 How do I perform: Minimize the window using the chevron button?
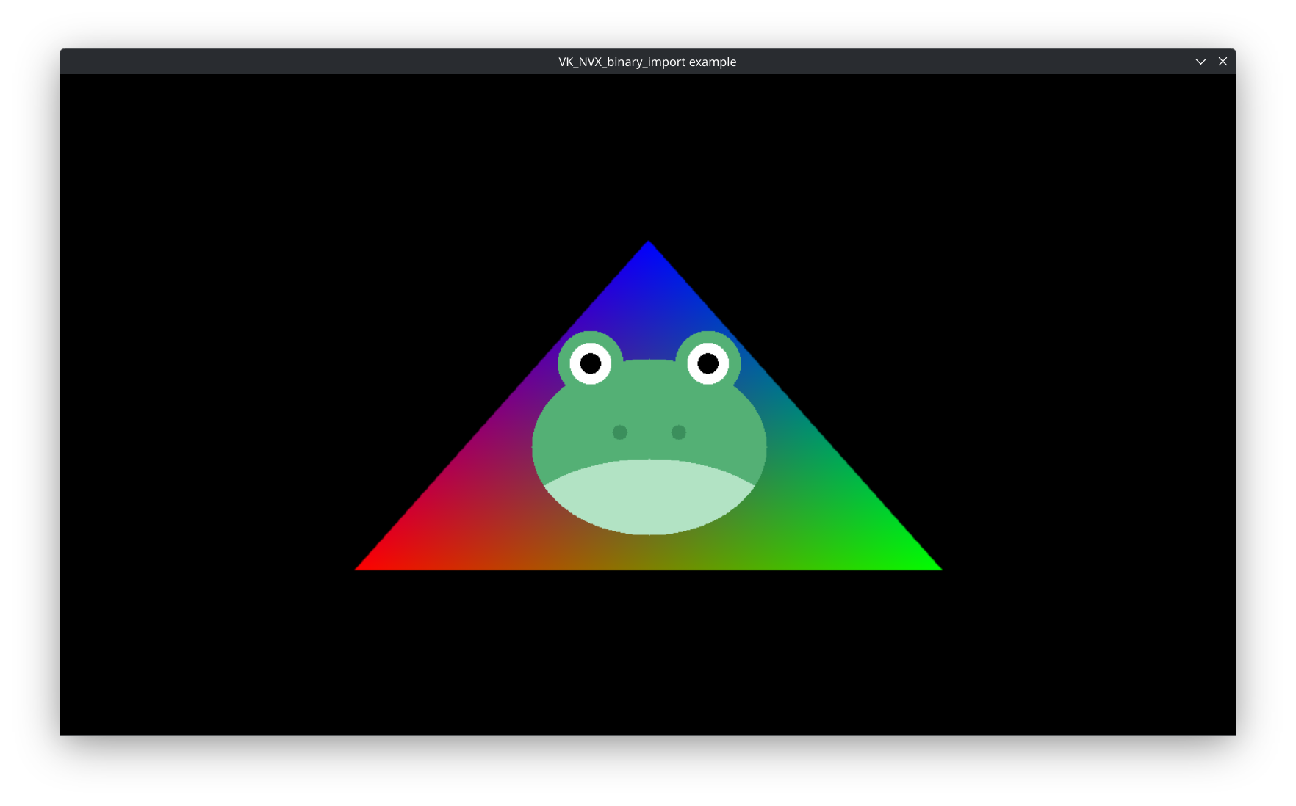1200,62
